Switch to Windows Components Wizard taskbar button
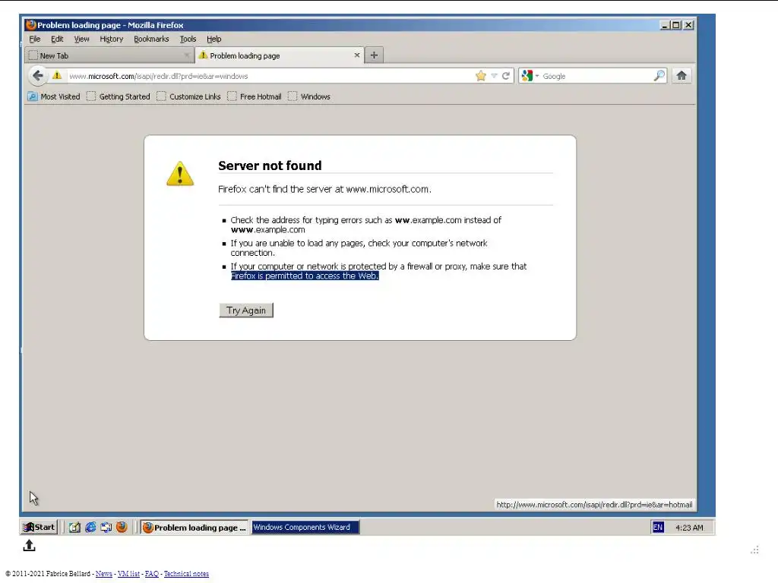 305,527
